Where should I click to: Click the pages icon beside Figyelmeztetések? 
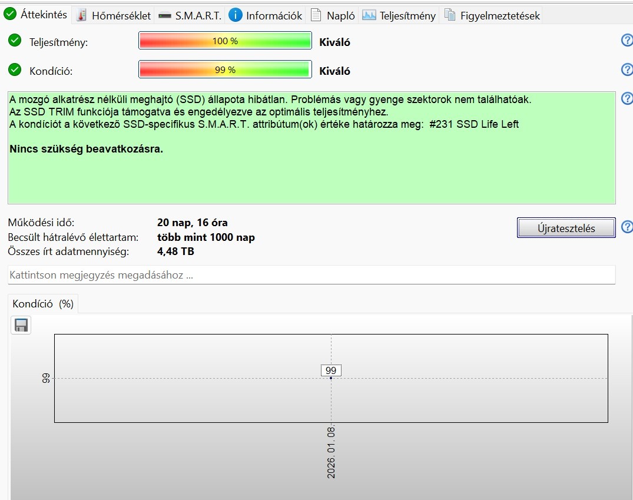coord(450,15)
